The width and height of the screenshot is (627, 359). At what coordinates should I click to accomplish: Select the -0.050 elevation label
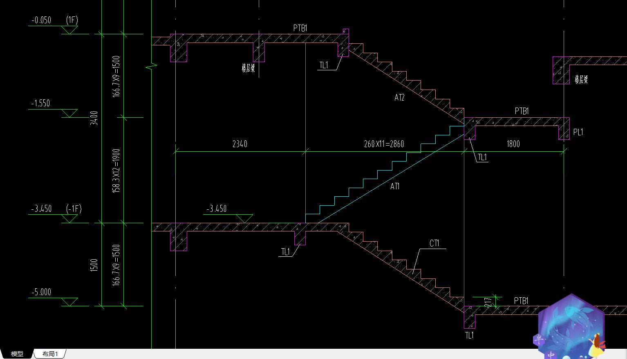click(41, 20)
